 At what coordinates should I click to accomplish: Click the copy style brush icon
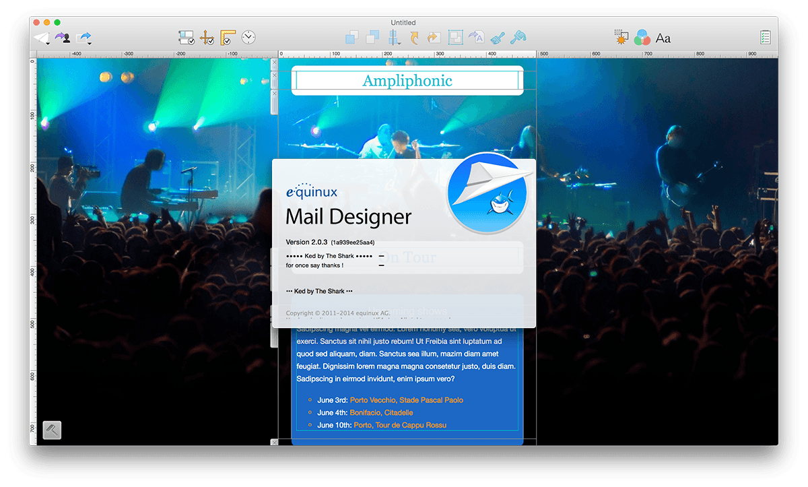[x=498, y=38]
